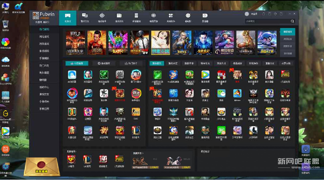This screenshot has height=180, width=324.
Task: Select 活动中心 in the left sidebar
Action: coord(44,87)
